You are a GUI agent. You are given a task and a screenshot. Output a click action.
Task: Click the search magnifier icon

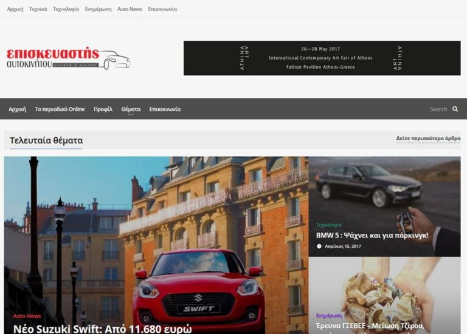coord(455,109)
